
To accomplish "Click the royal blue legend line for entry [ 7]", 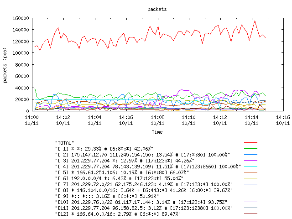I will click(250, 184).
